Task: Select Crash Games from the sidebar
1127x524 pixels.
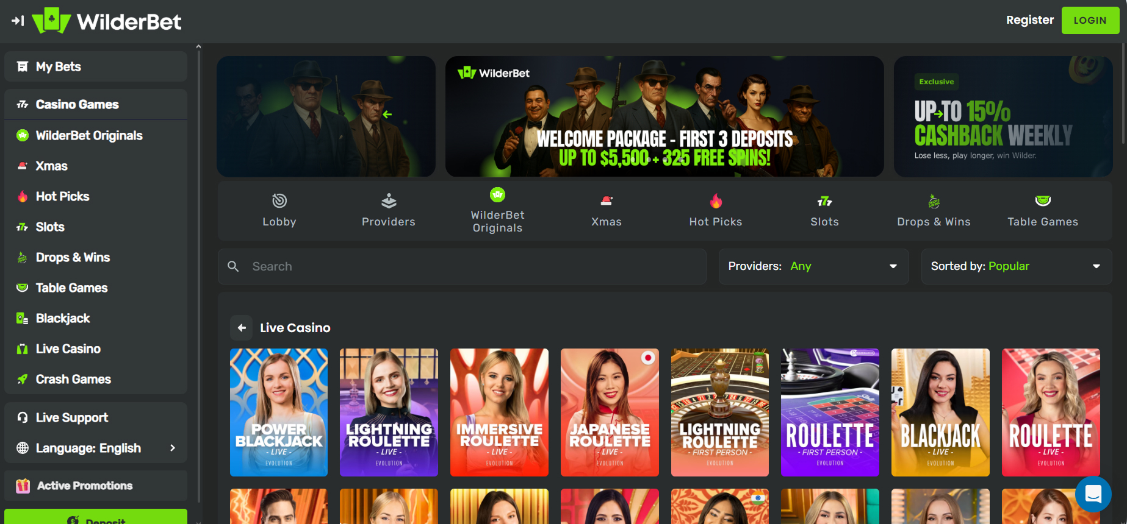Action: pyautogui.click(x=73, y=379)
